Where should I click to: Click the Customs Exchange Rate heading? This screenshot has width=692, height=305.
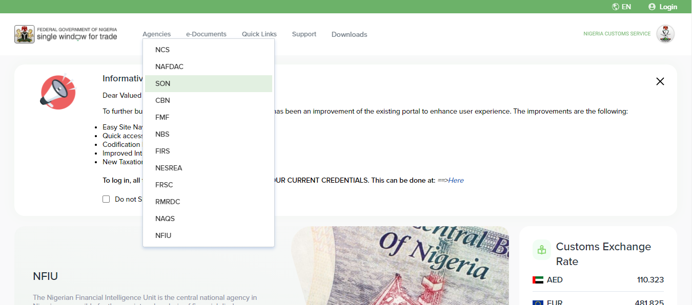(603, 254)
